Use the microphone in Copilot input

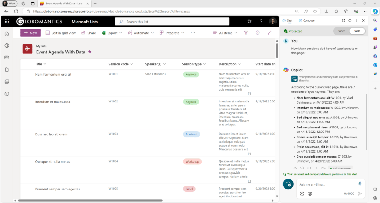(x=360, y=184)
